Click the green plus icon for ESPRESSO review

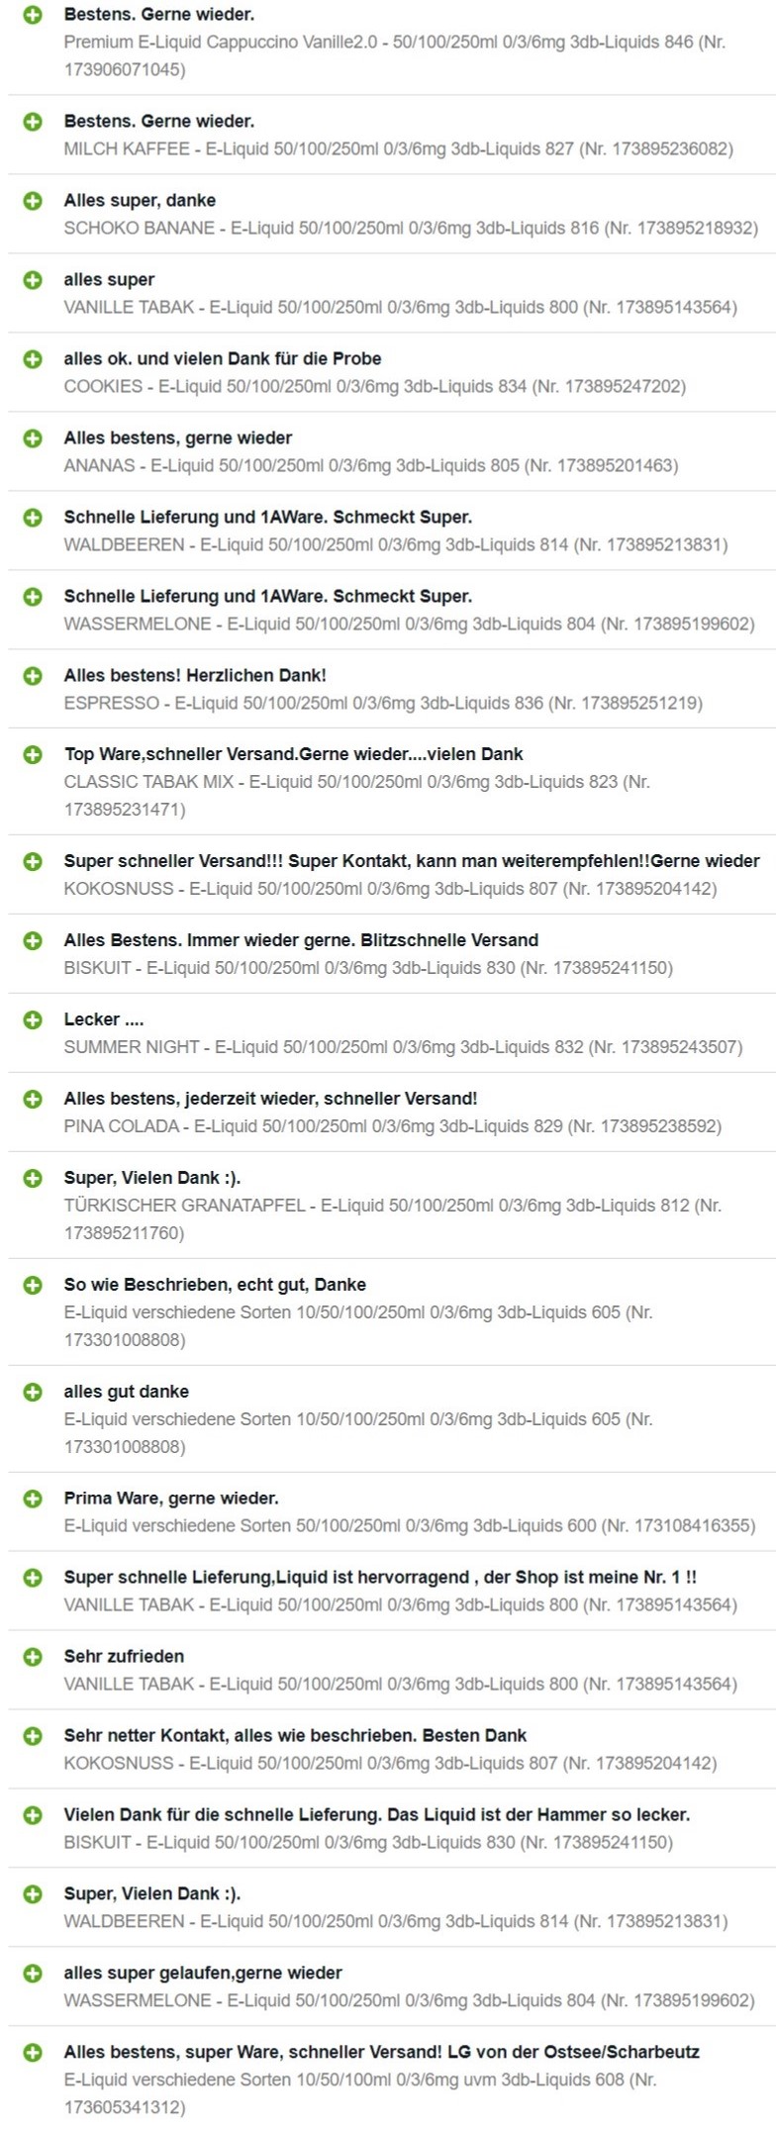pos(33,676)
